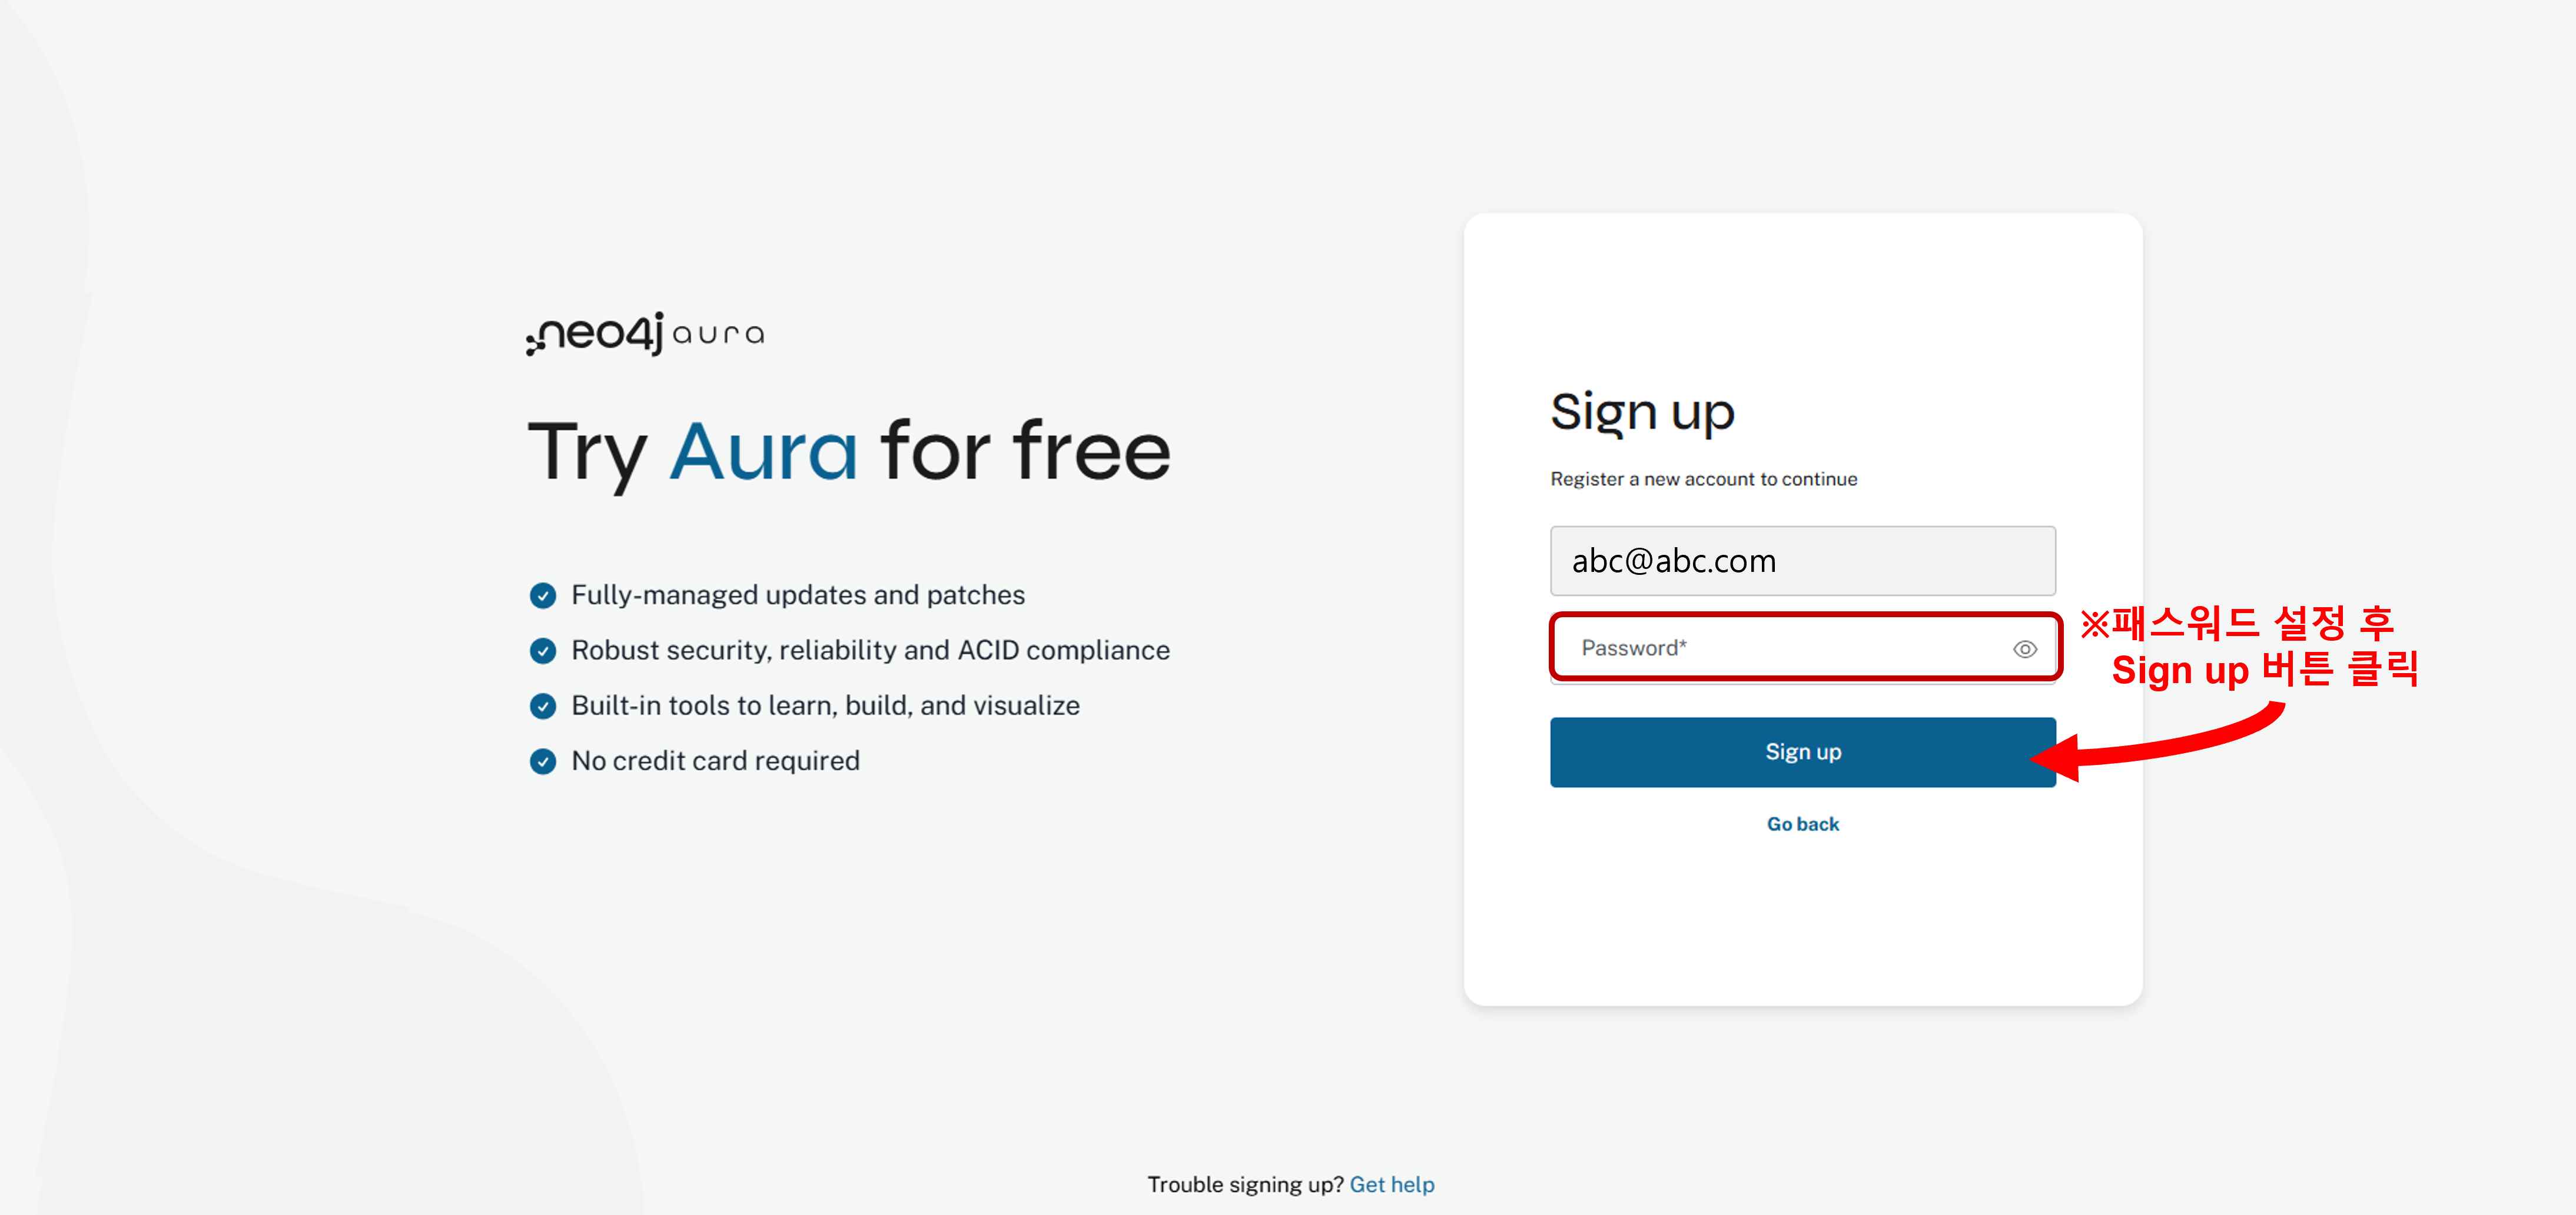2576x1215 pixels.
Task: Click 'Fully-managed updates and patches' text
Action: (797, 595)
